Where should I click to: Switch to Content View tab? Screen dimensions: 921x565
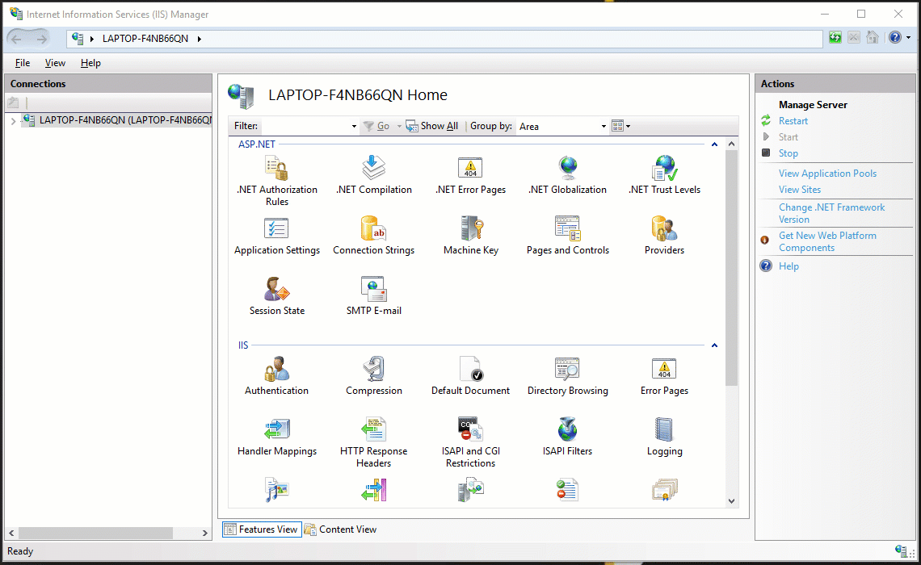coord(341,529)
